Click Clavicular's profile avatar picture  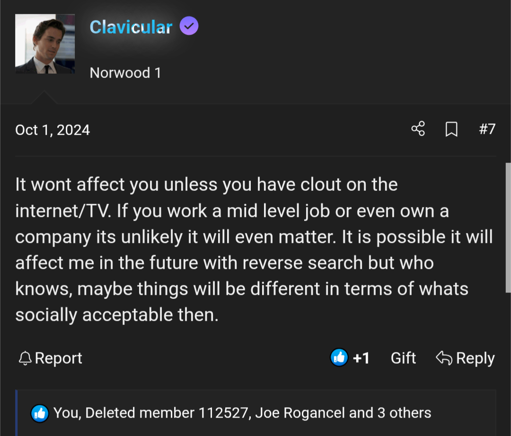click(x=45, y=43)
